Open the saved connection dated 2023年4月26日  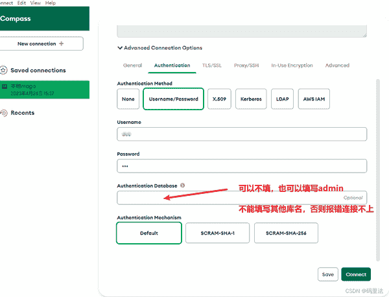pos(45,89)
